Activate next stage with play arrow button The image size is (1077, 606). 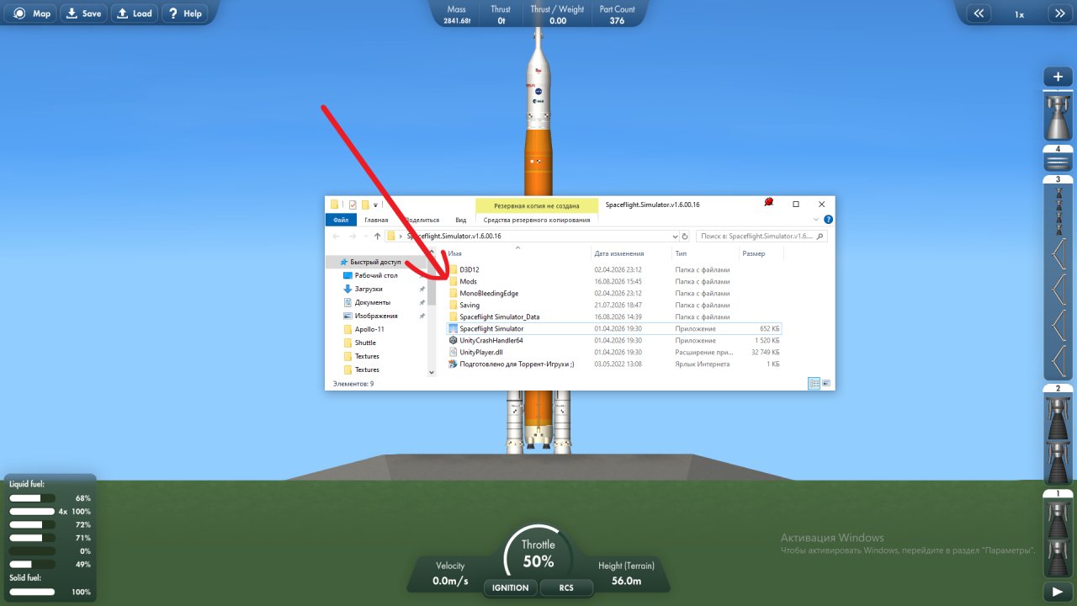click(x=1058, y=591)
